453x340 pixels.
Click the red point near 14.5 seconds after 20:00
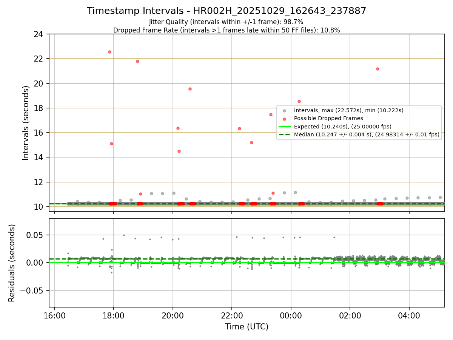coord(179,151)
